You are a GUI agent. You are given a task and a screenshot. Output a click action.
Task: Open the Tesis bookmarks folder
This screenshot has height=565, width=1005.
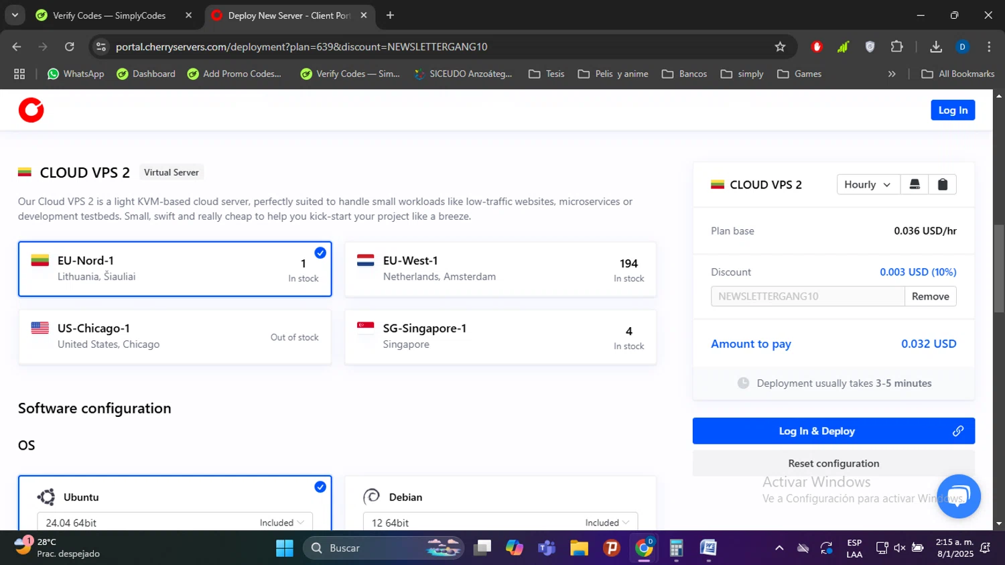547,74
